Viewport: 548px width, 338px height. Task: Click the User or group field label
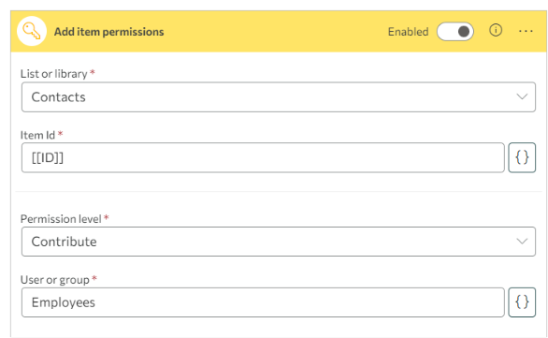pyautogui.click(x=55, y=280)
